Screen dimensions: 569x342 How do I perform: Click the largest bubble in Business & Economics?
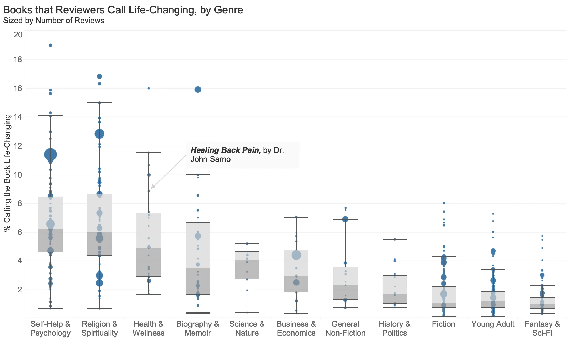pos(296,255)
